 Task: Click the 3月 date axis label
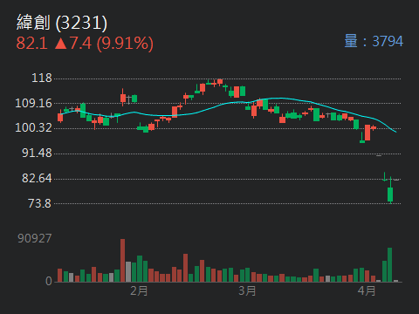(247, 290)
